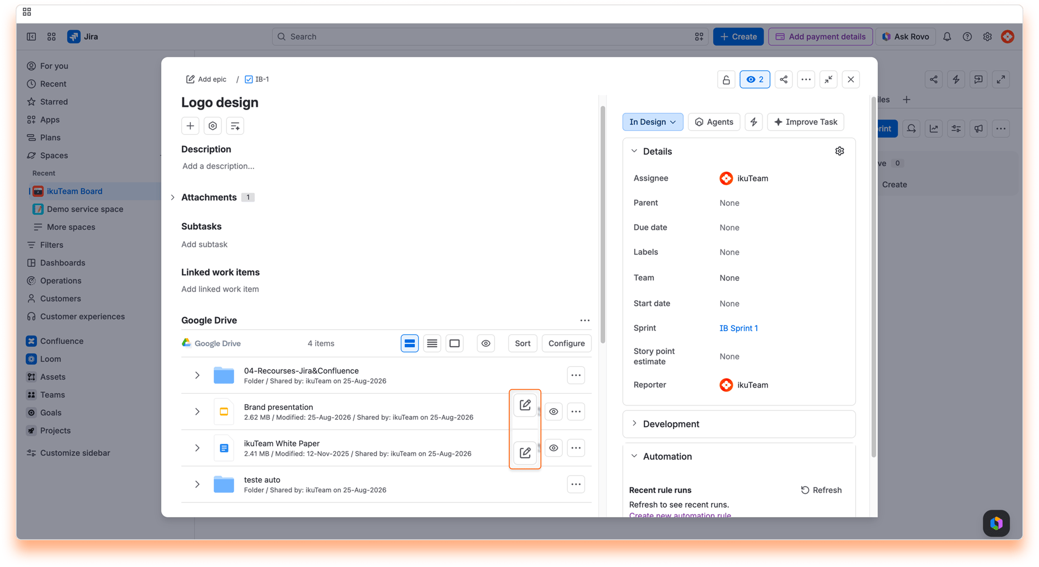This screenshot has width=1039, height=567.
Task: Toggle preview eye for ikuTeam White Paper
Action: 554,448
